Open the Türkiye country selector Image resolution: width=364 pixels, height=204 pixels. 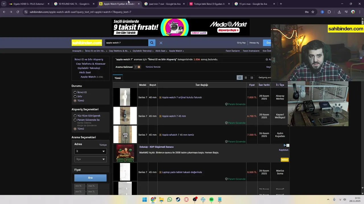tap(103, 145)
